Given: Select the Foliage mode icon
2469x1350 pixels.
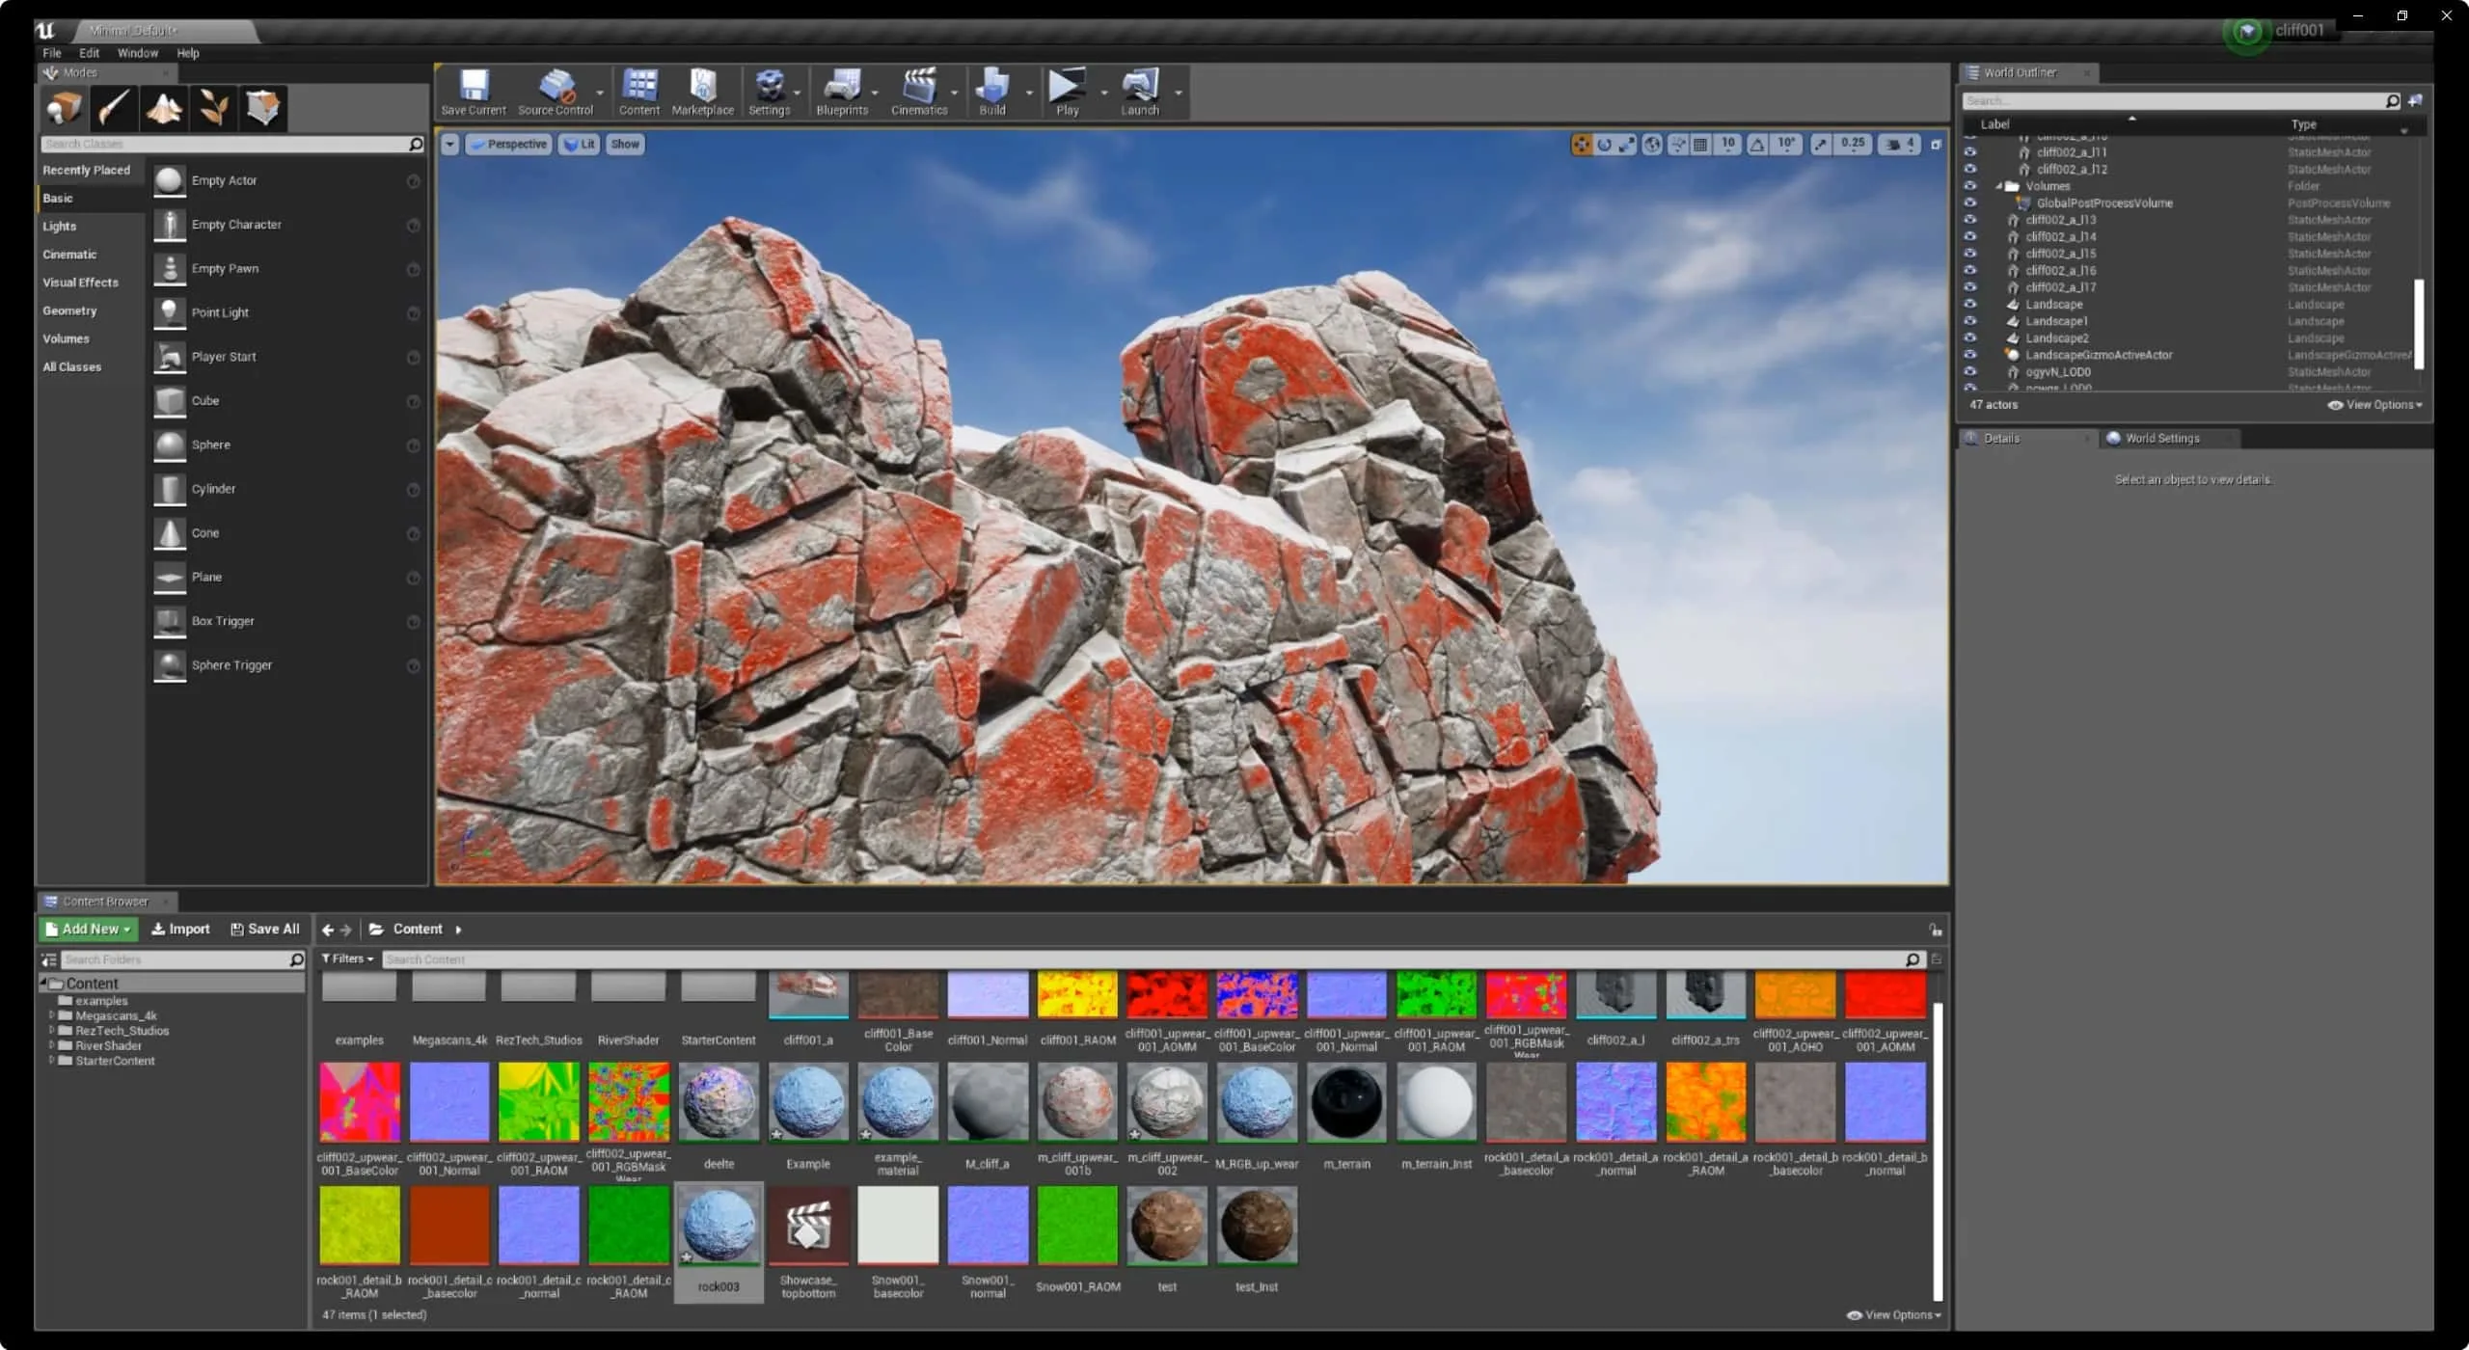Looking at the screenshot, I should coord(213,108).
